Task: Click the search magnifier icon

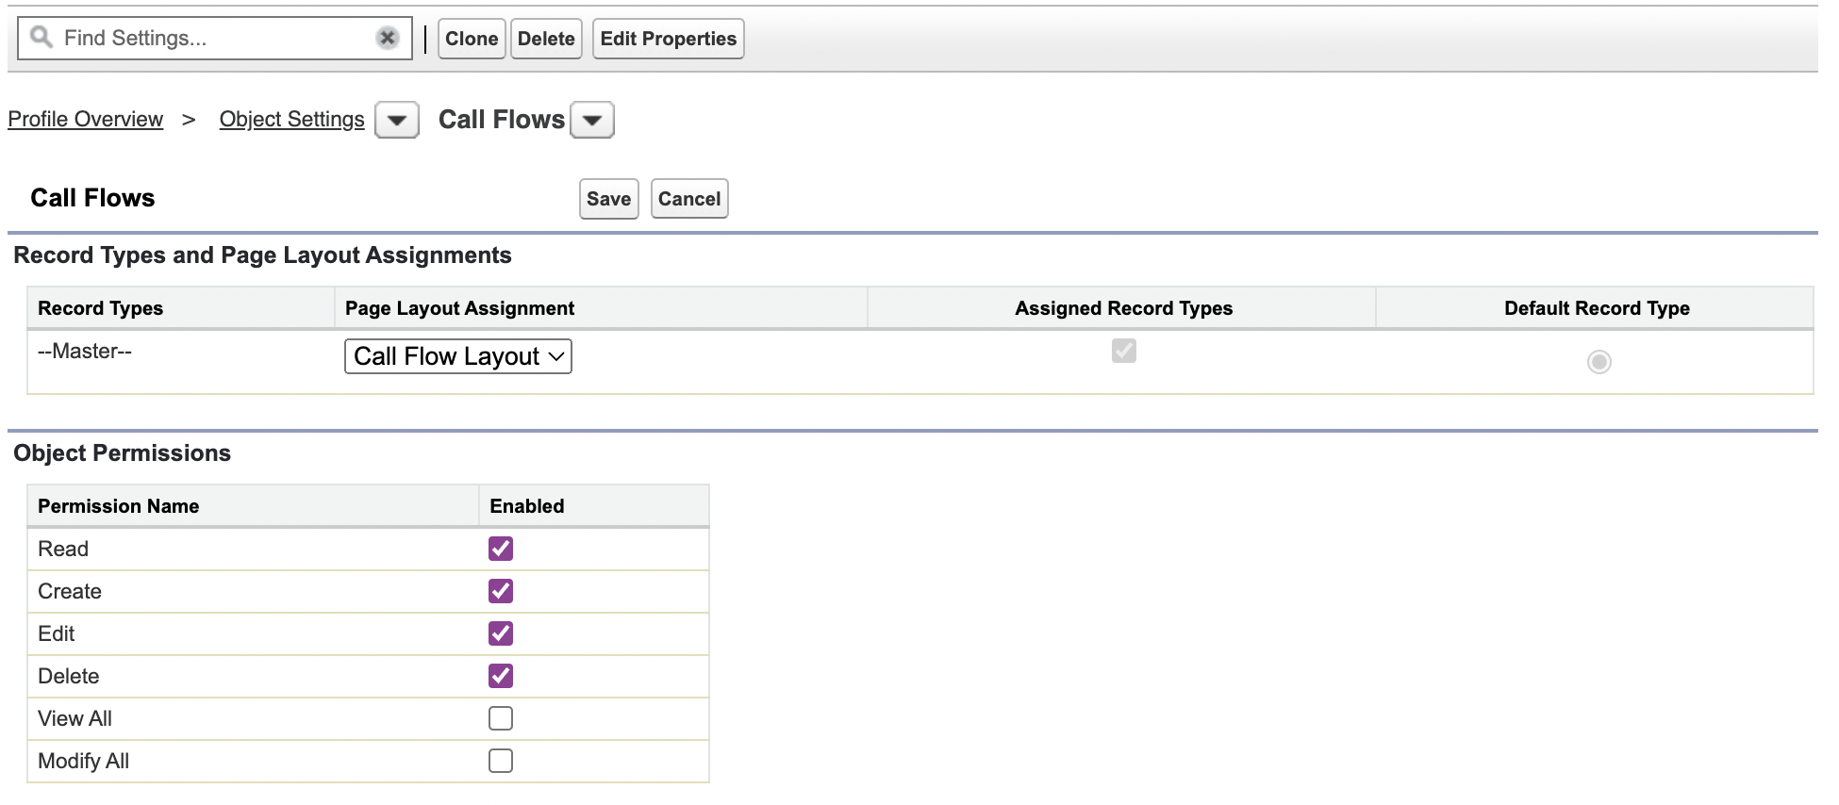Action: (x=41, y=38)
